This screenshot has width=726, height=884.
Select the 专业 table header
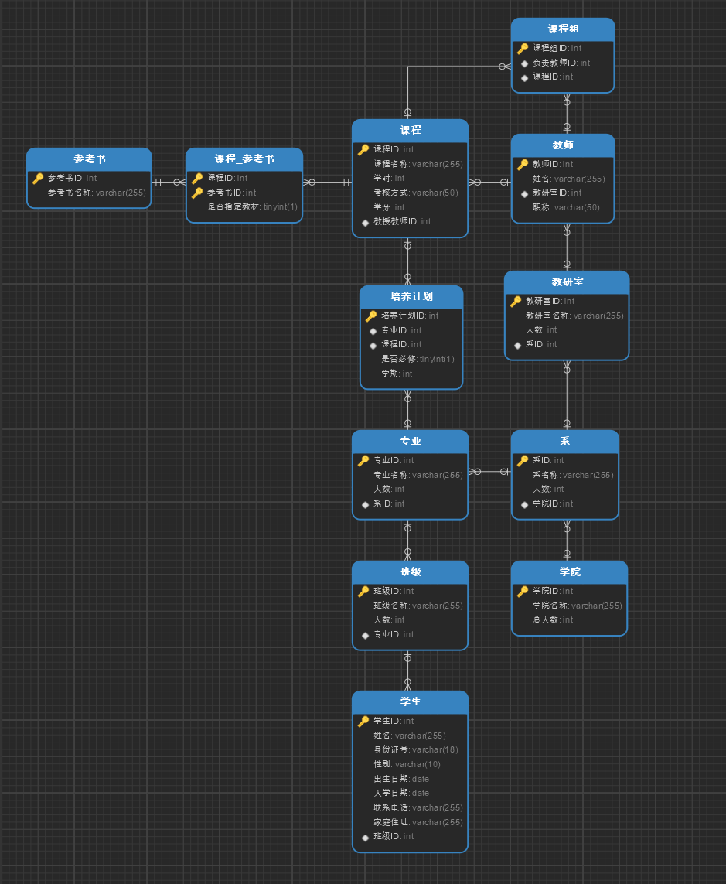(x=411, y=442)
